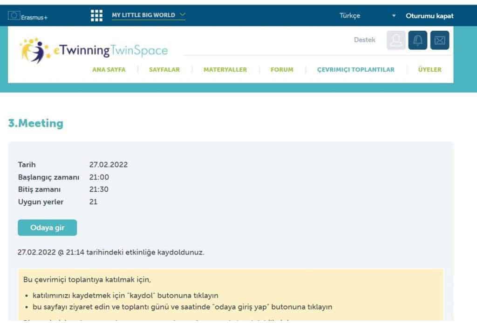Image resolution: width=477 pixels, height=323 pixels.
Task: Click the eTwinning TwinSpace logo
Action: click(94, 50)
